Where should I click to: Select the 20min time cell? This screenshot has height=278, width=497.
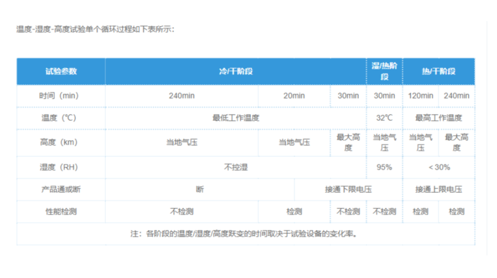294,96
